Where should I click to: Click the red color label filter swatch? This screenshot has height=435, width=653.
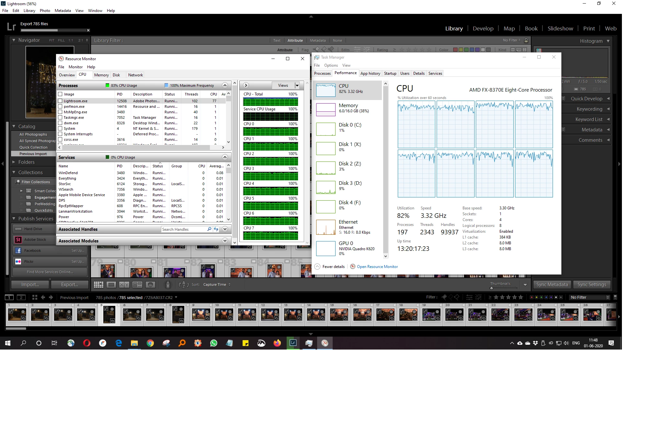[455, 50]
